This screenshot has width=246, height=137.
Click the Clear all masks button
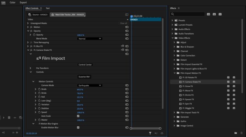click(x=123, y=23)
